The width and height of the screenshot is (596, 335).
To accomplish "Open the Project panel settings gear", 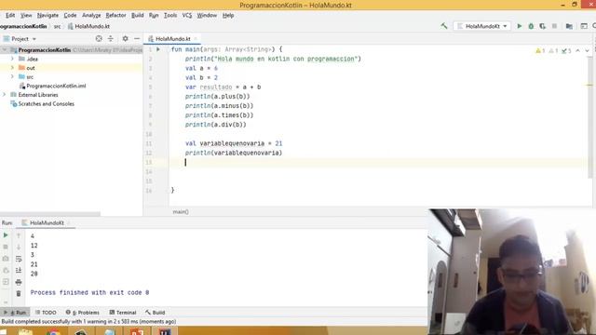I will [x=125, y=39].
